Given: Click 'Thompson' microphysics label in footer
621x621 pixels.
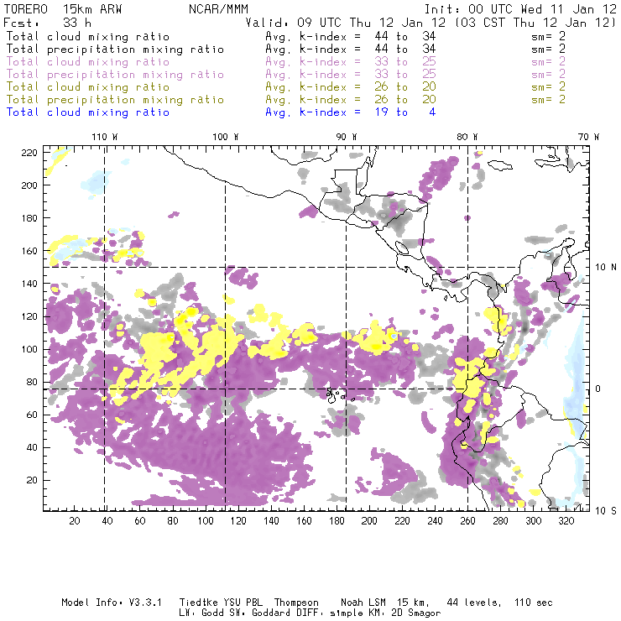Looking at the screenshot, I should coord(296,603).
